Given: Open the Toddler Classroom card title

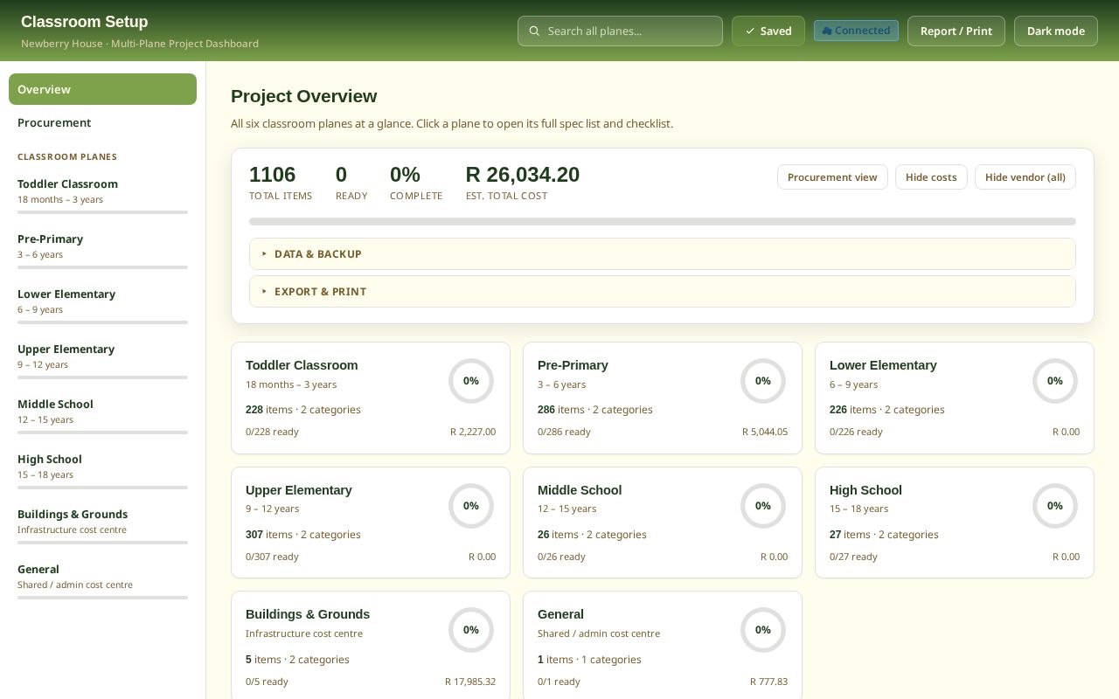Looking at the screenshot, I should pos(302,365).
